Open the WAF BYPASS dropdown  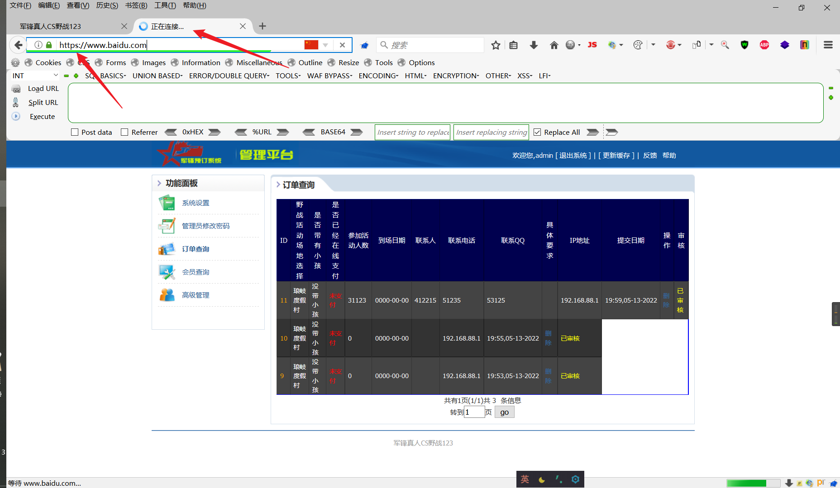[329, 76]
